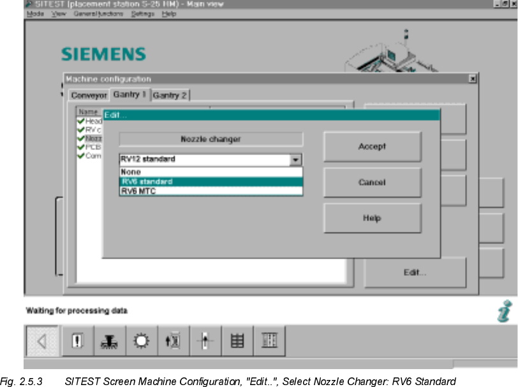The height and width of the screenshot is (387, 518).
Task: Click the green info icon
Action: [505, 311]
